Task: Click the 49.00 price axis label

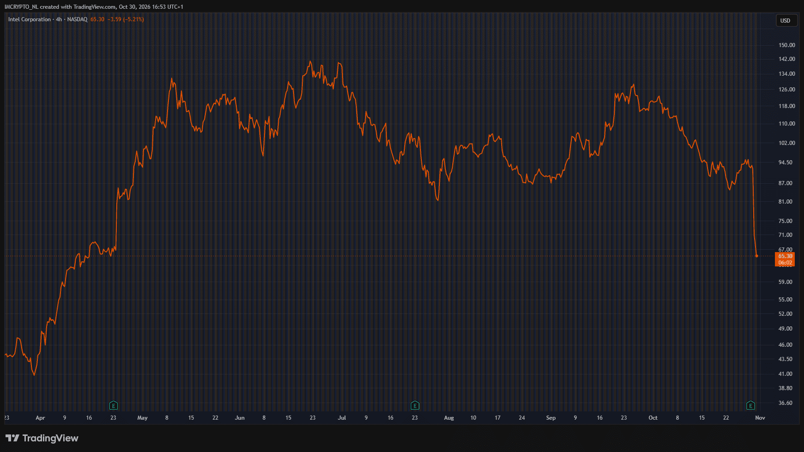Action: click(x=786, y=329)
